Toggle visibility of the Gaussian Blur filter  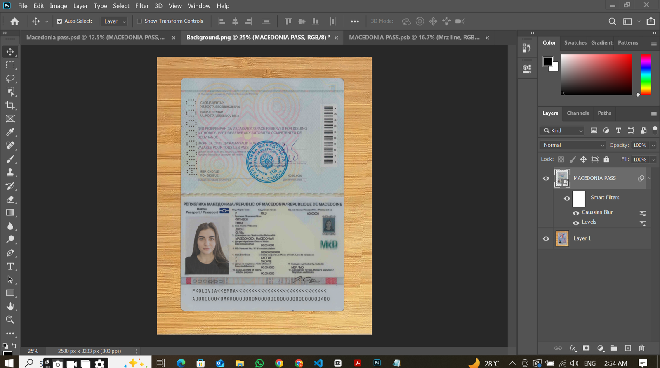click(576, 213)
